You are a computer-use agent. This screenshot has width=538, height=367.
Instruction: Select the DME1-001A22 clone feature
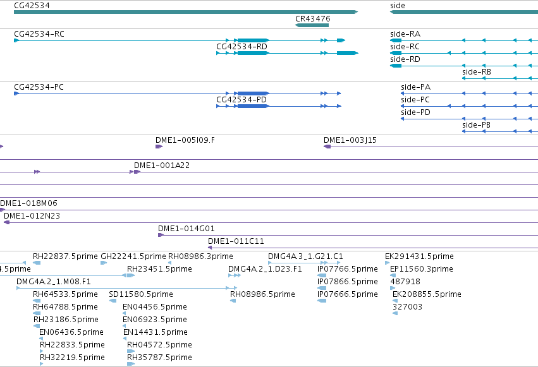[336, 172]
